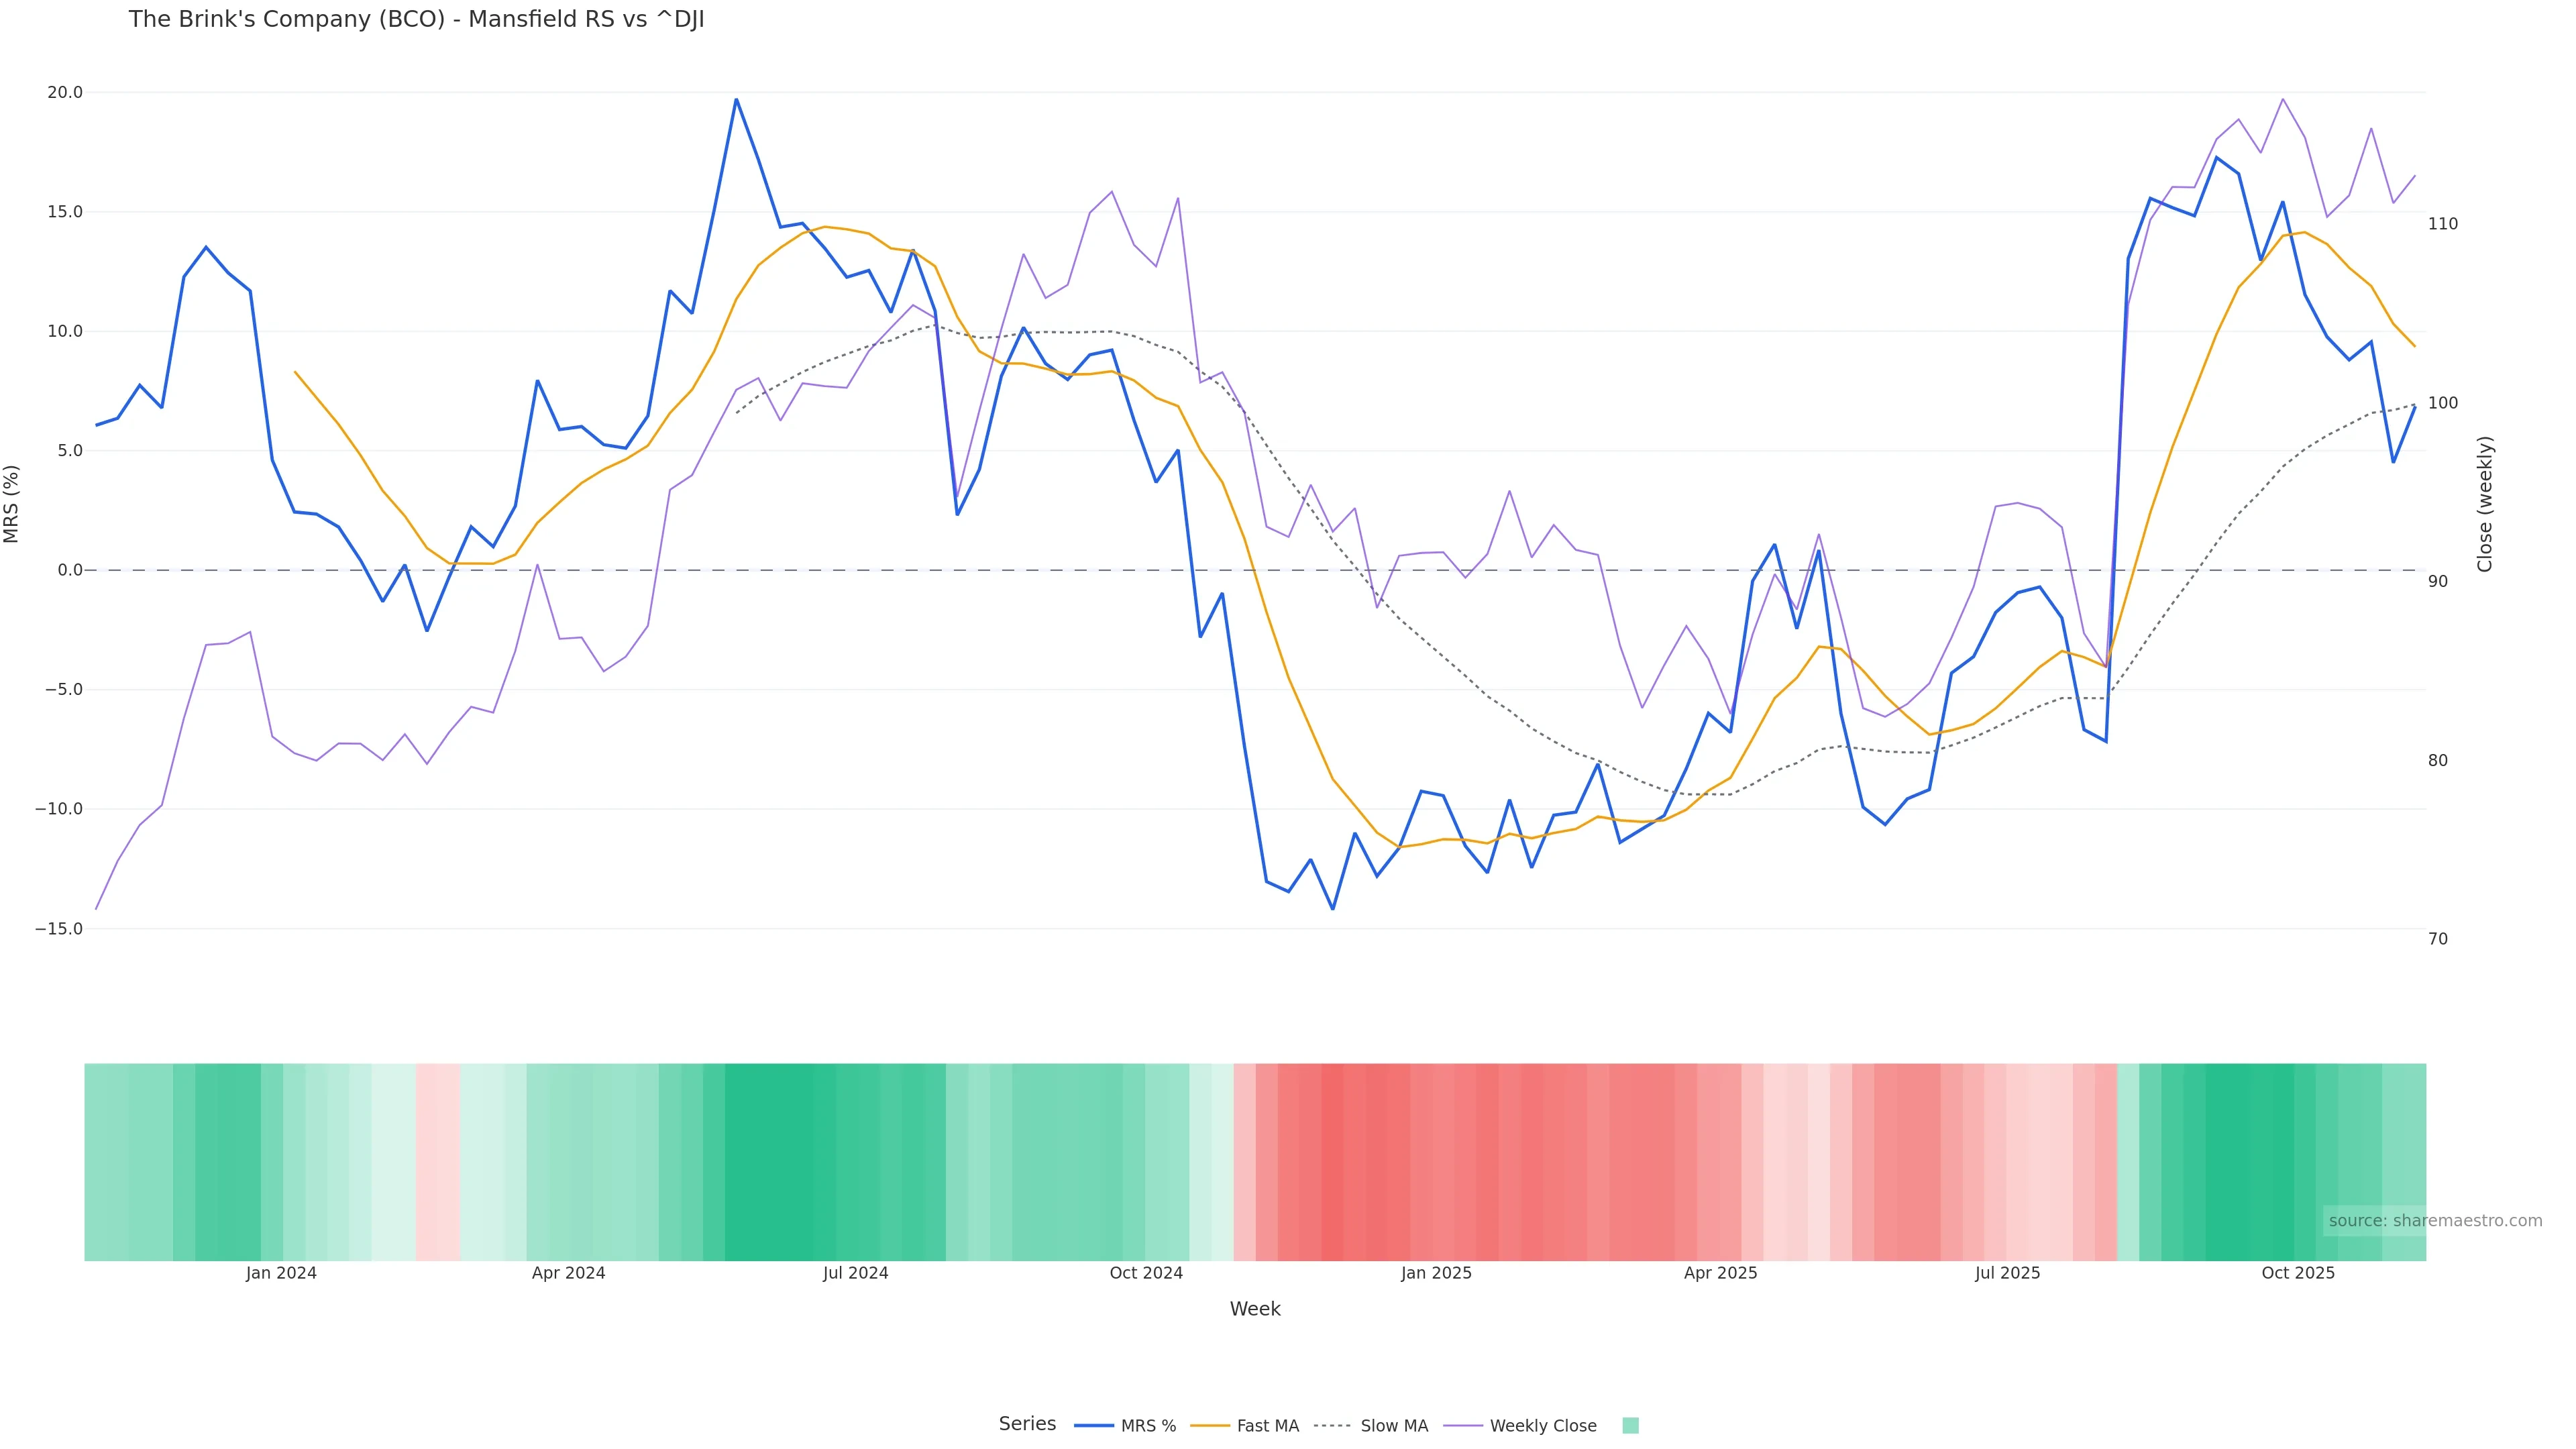
Task: Click the blue MRS % legend line icon
Action: pos(1093,1426)
